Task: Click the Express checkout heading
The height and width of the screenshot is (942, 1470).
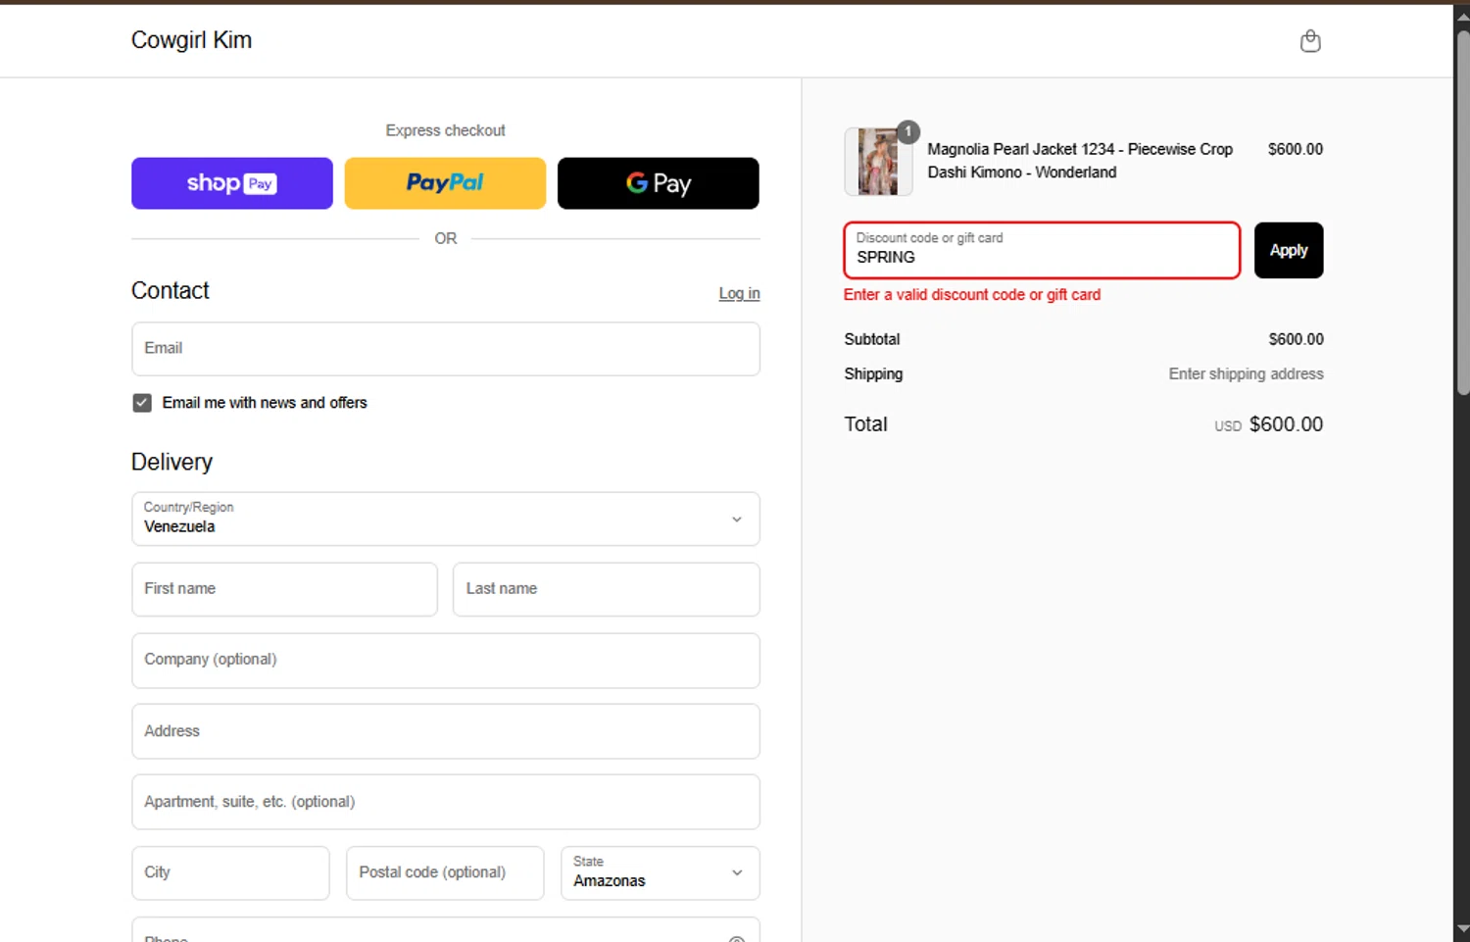Action: point(445,130)
